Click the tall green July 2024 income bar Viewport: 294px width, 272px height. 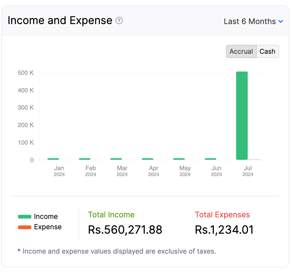(242, 115)
